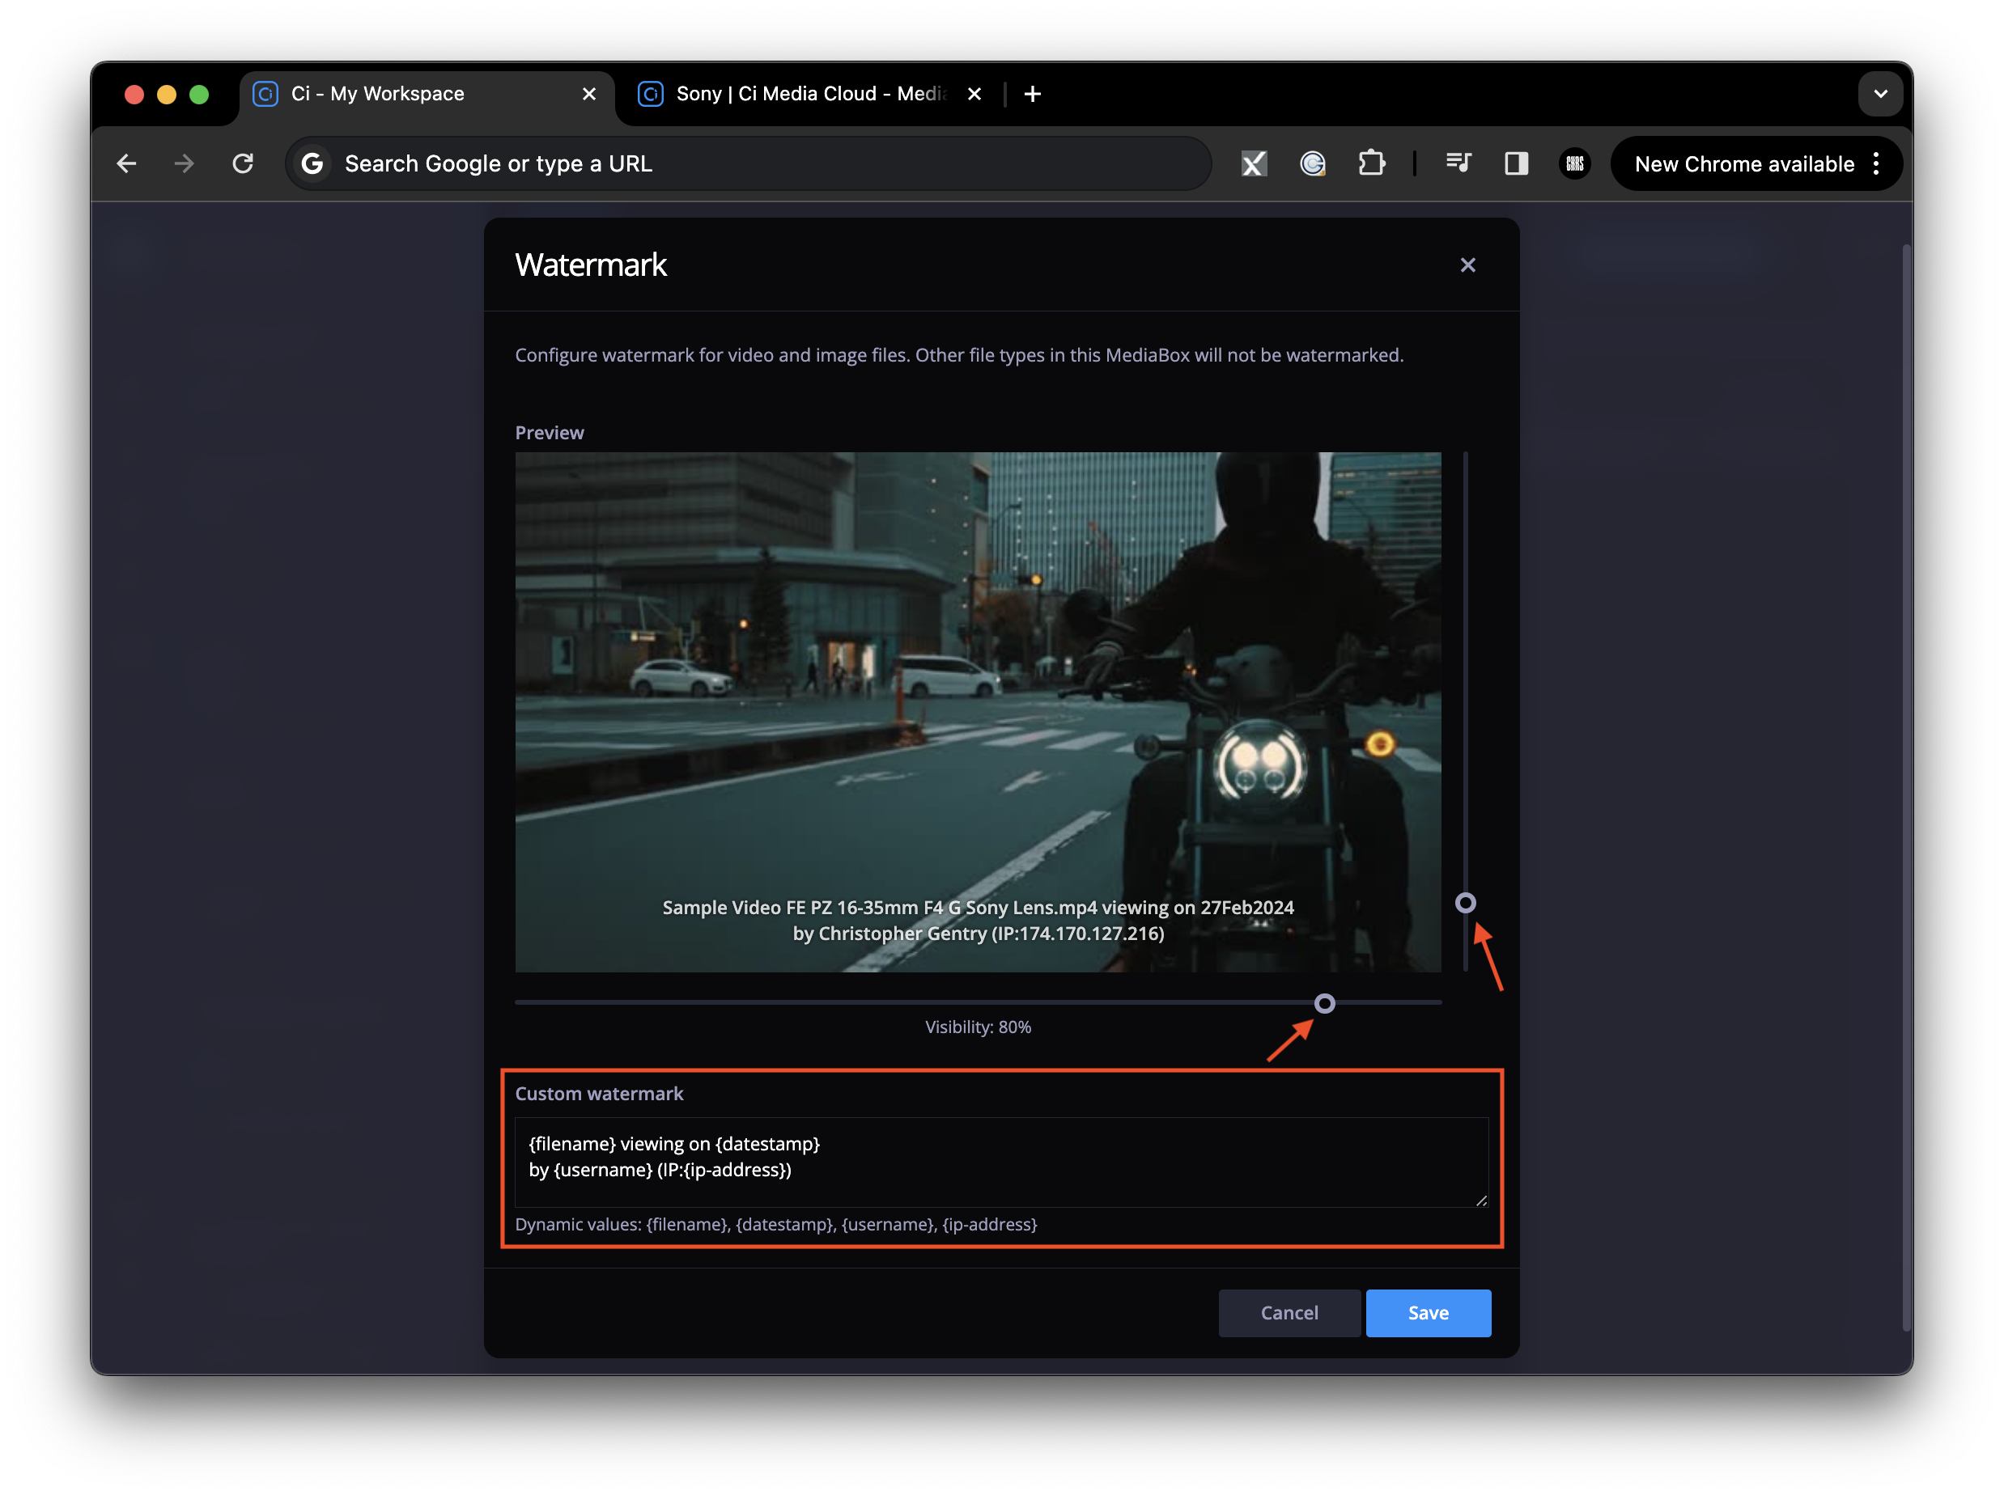Click the circular C extension icon
The width and height of the screenshot is (2004, 1495).
(x=1313, y=163)
